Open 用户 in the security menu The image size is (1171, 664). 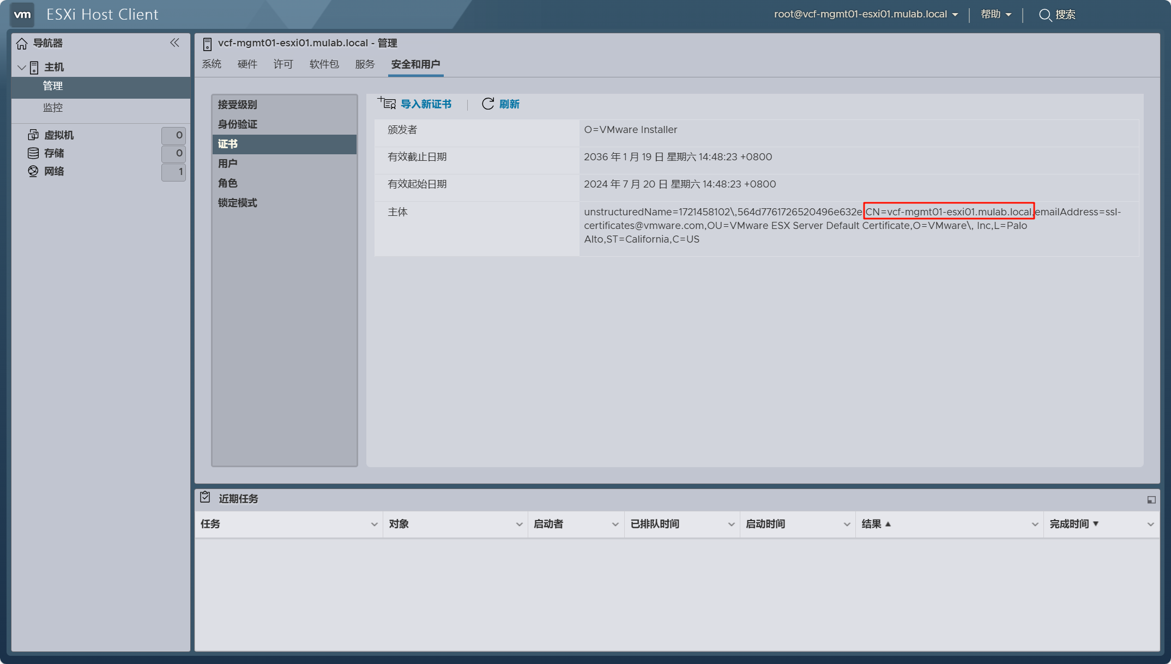pos(285,164)
